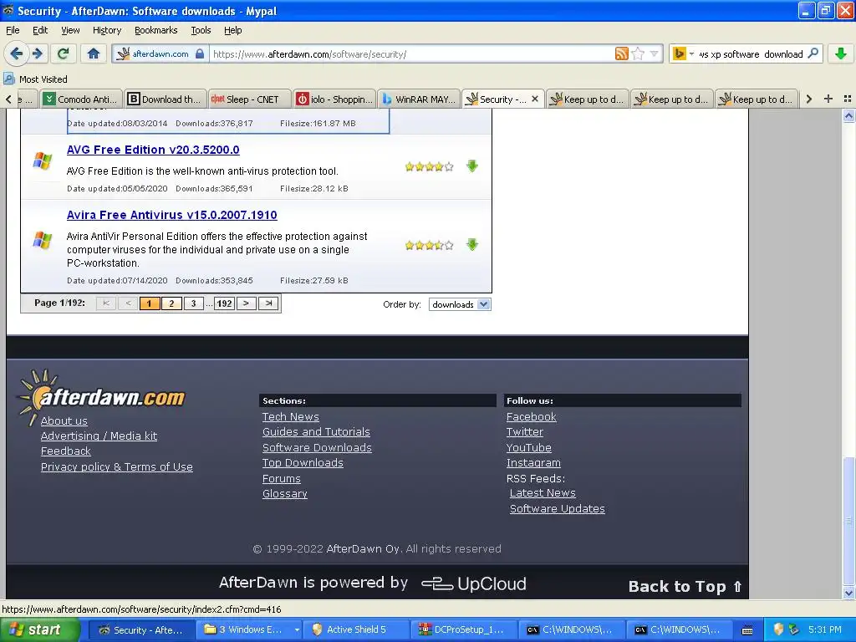Download AVG Free Edition via green arrow
The height and width of the screenshot is (642, 856).
click(472, 166)
